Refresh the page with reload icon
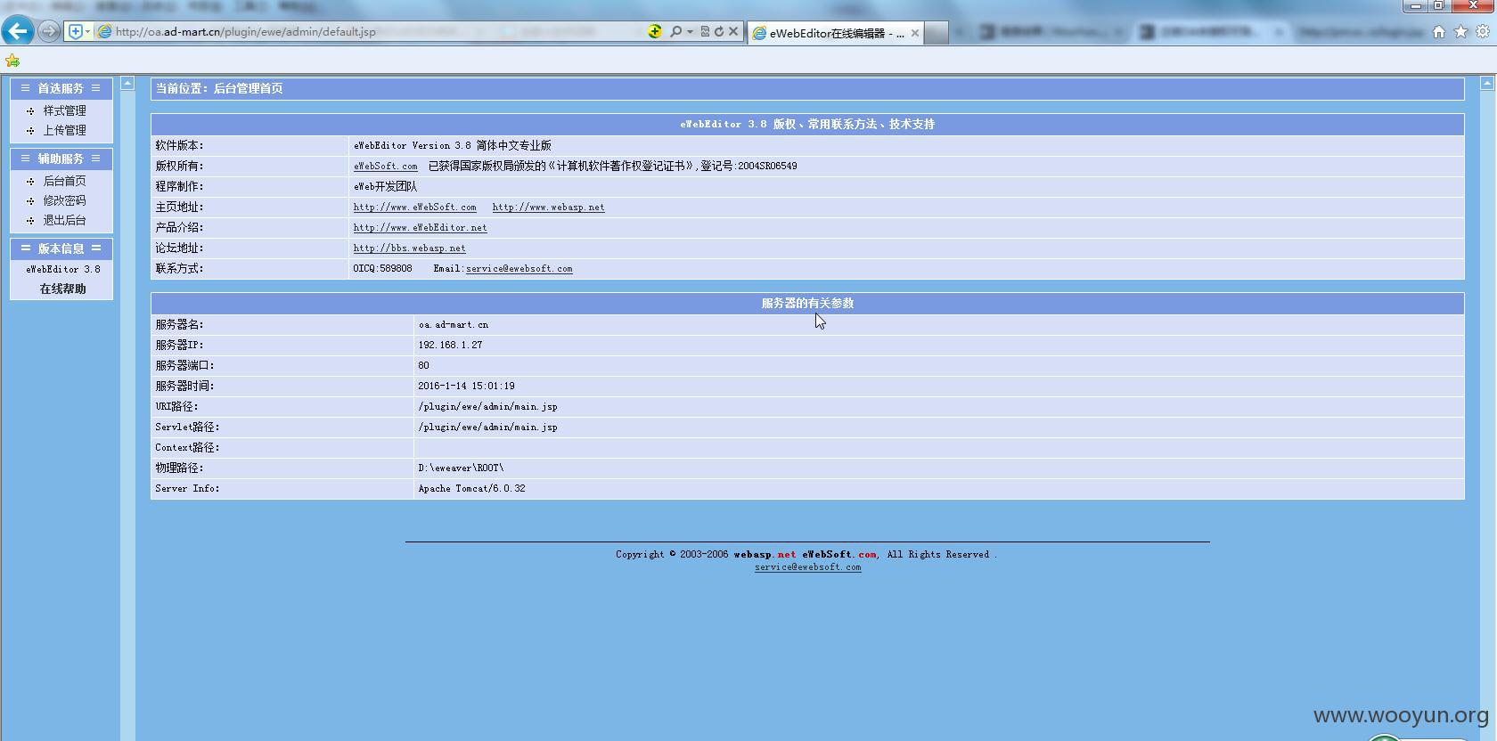This screenshot has width=1497, height=741. (719, 31)
